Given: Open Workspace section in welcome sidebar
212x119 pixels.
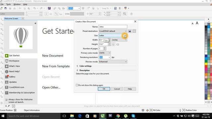Looking at the screenshot, I should coord(21,61).
